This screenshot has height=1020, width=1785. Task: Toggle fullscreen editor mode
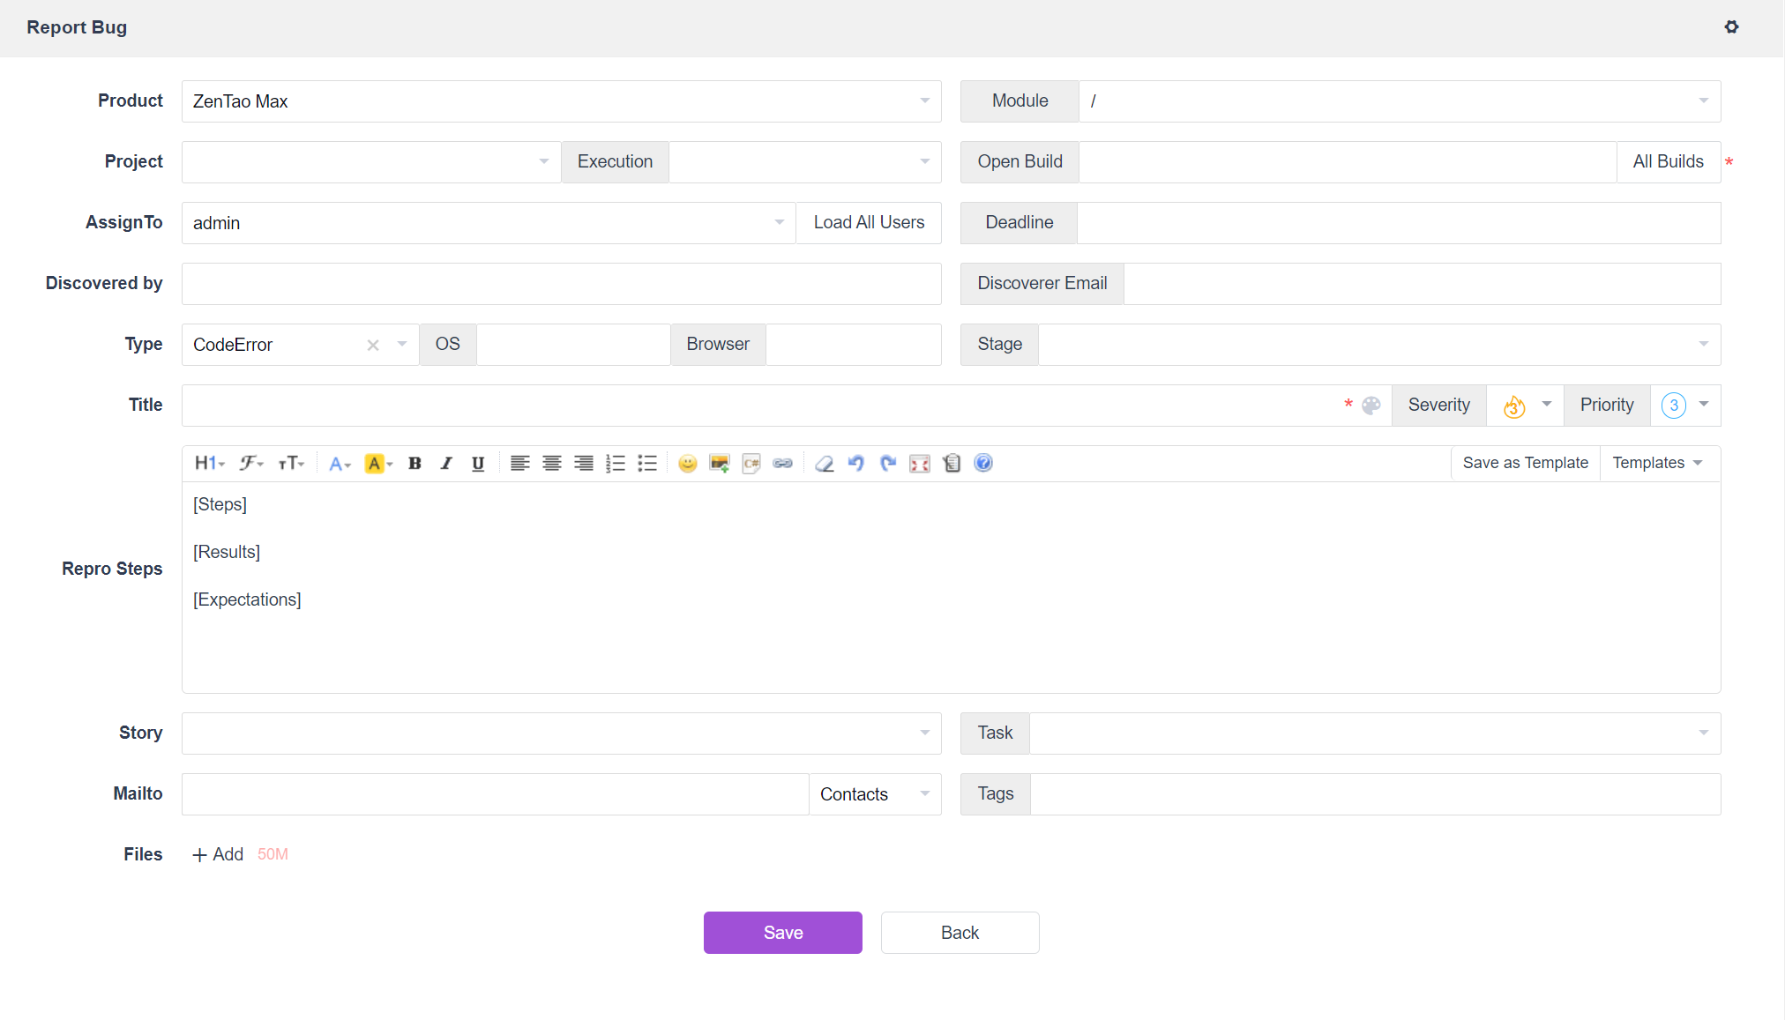click(x=920, y=464)
